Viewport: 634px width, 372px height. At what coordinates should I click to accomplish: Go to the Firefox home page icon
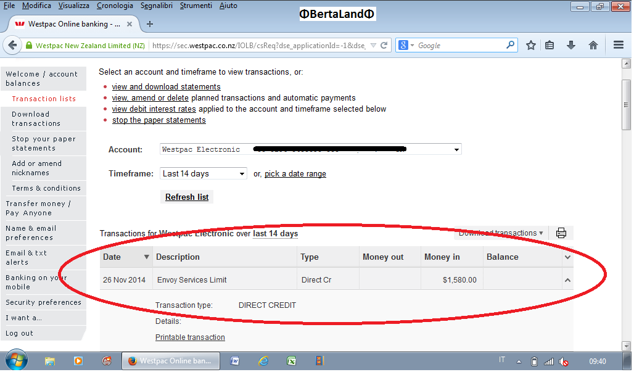click(593, 45)
